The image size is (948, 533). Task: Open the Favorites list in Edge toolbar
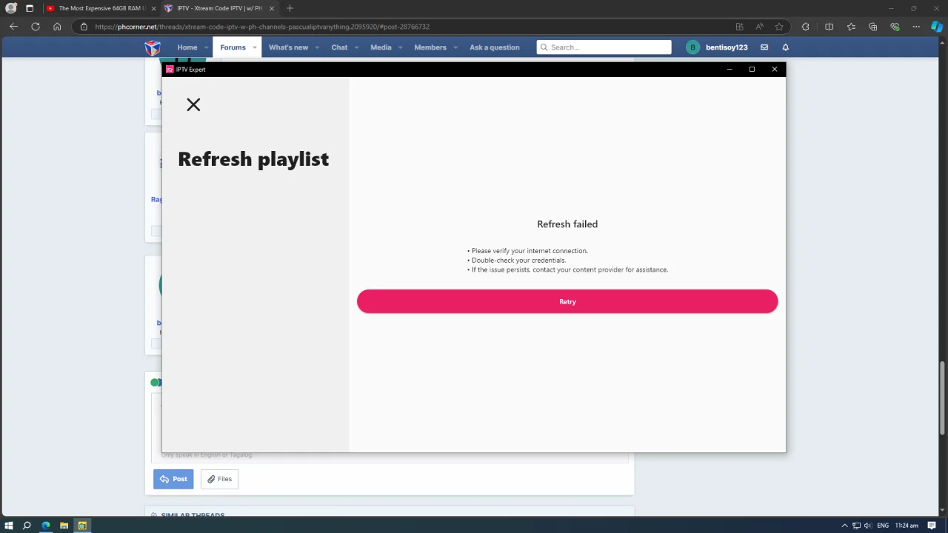tap(851, 27)
